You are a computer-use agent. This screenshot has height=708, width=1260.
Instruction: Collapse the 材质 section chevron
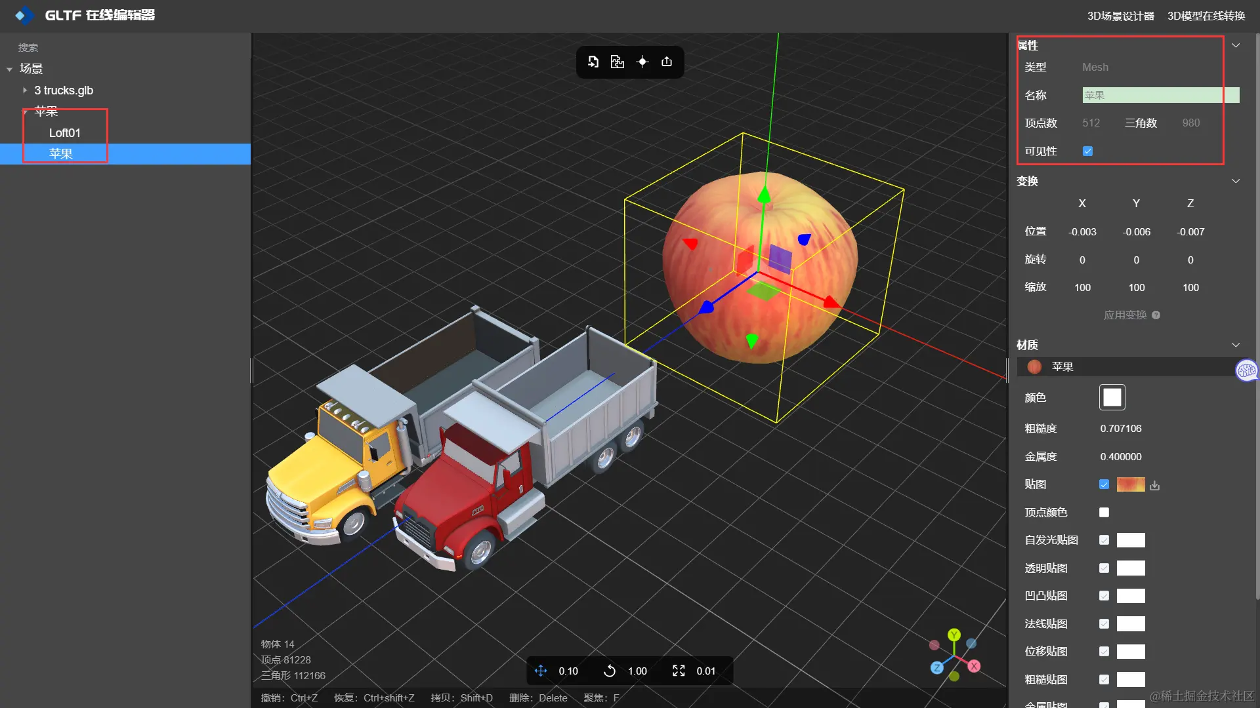click(1236, 345)
